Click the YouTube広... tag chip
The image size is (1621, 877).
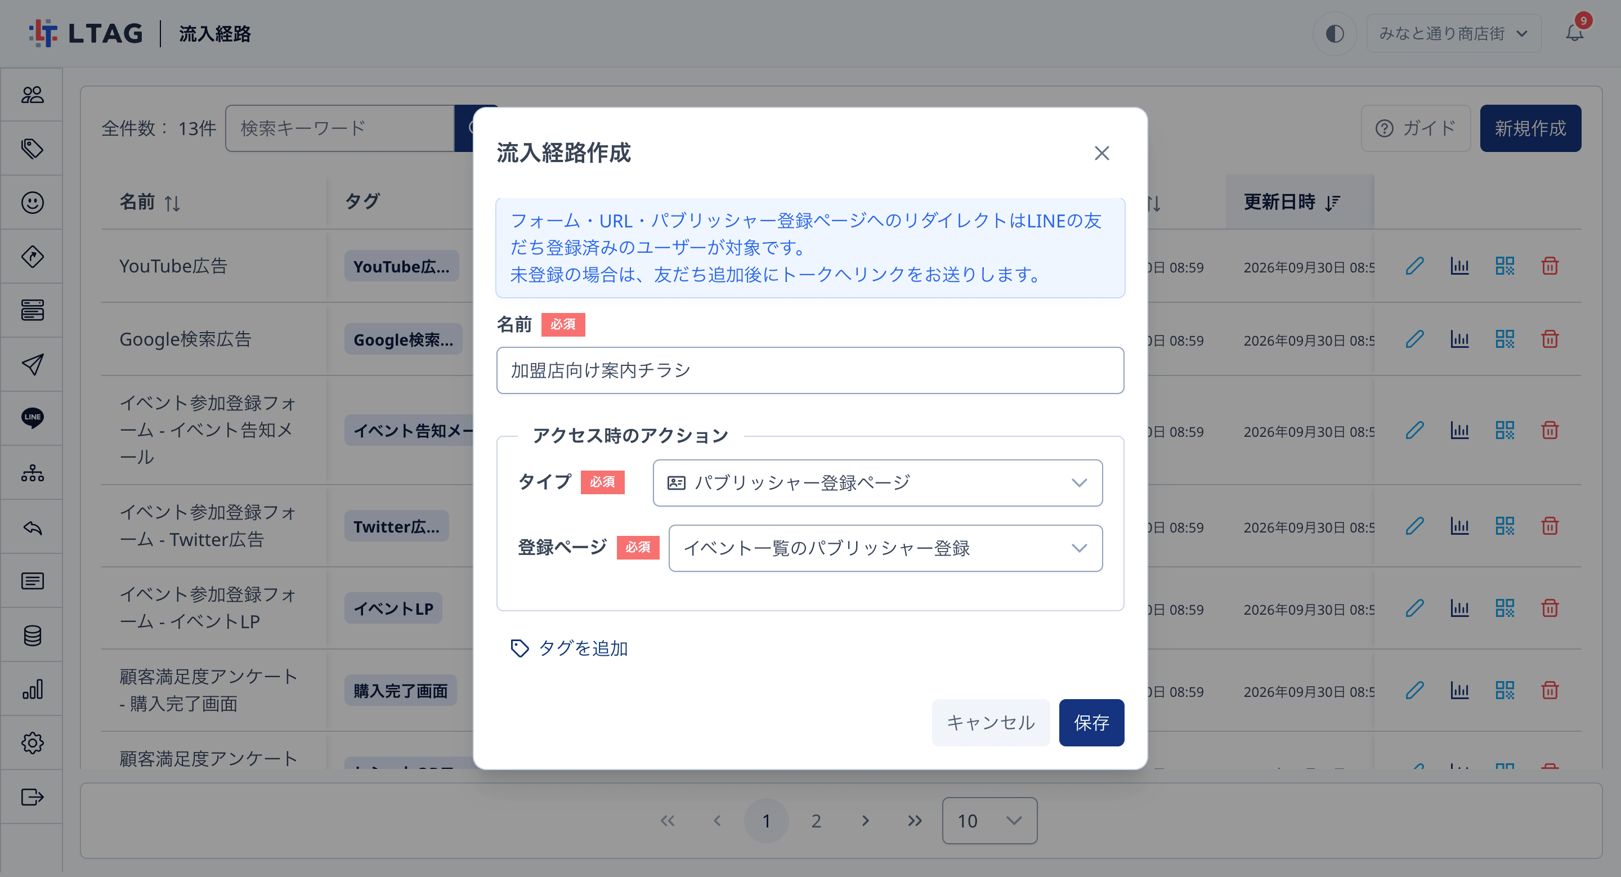pyautogui.click(x=401, y=266)
